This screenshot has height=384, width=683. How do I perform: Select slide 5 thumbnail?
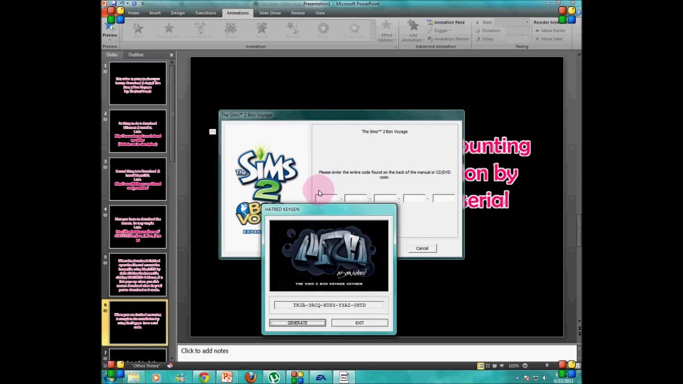point(138,275)
